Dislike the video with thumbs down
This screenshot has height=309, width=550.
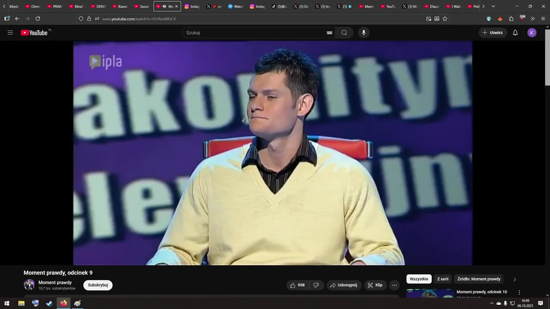316,285
